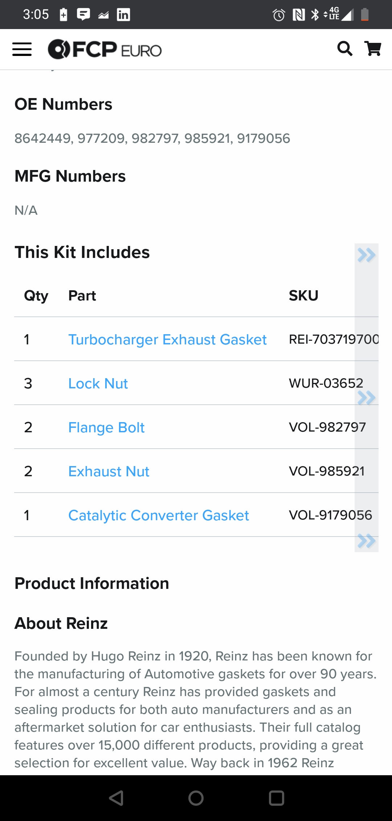Screen dimensions: 392x821
Task: Tap the alarm clock status icon
Action: (279, 15)
